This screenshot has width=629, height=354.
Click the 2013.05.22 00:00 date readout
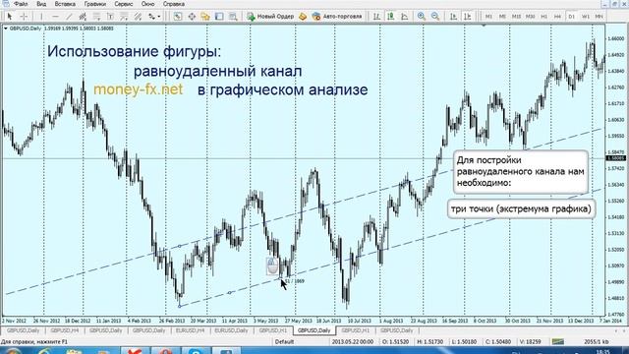tap(352, 342)
